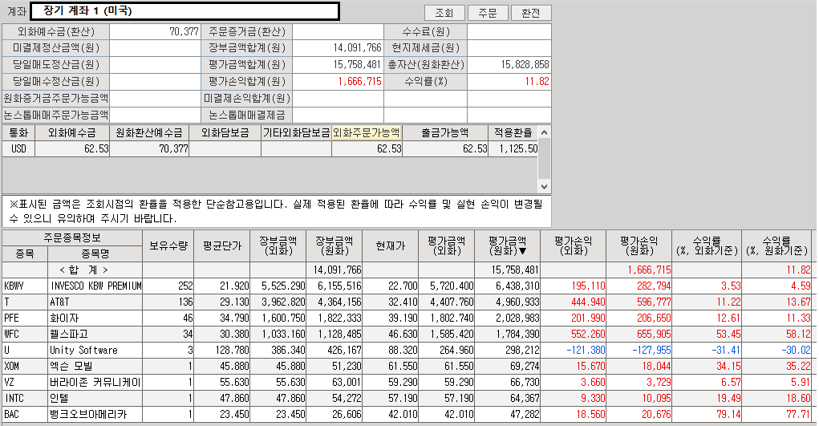819x426 pixels.
Task: Click the 적용환율 column header
Action: point(513,132)
